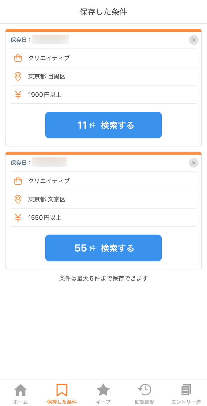
Task: Click the yen icon beside 1550円以上
Action: point(18,218)
